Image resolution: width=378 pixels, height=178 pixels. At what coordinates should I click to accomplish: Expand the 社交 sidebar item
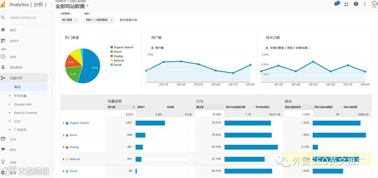click(9, 121)
